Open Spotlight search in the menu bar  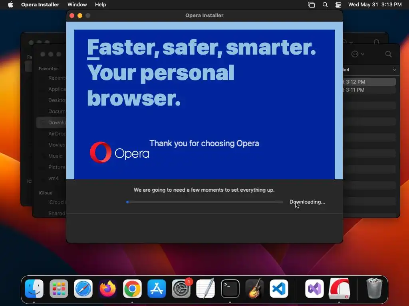coord(325,5)
